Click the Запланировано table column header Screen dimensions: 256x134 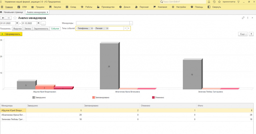[111, 106]
